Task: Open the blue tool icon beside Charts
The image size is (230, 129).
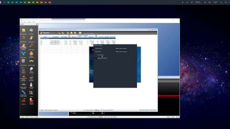Action: [x=23, y=92]
